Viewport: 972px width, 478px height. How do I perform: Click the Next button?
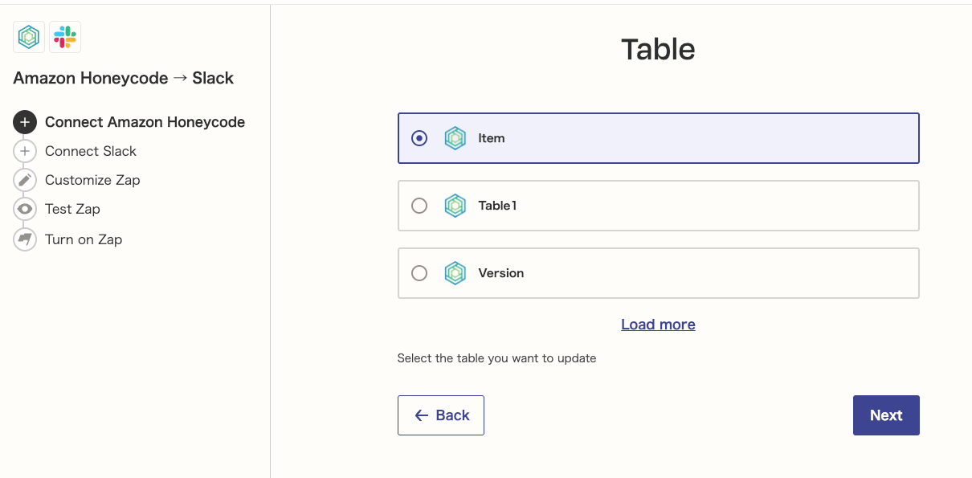point(886,415)
